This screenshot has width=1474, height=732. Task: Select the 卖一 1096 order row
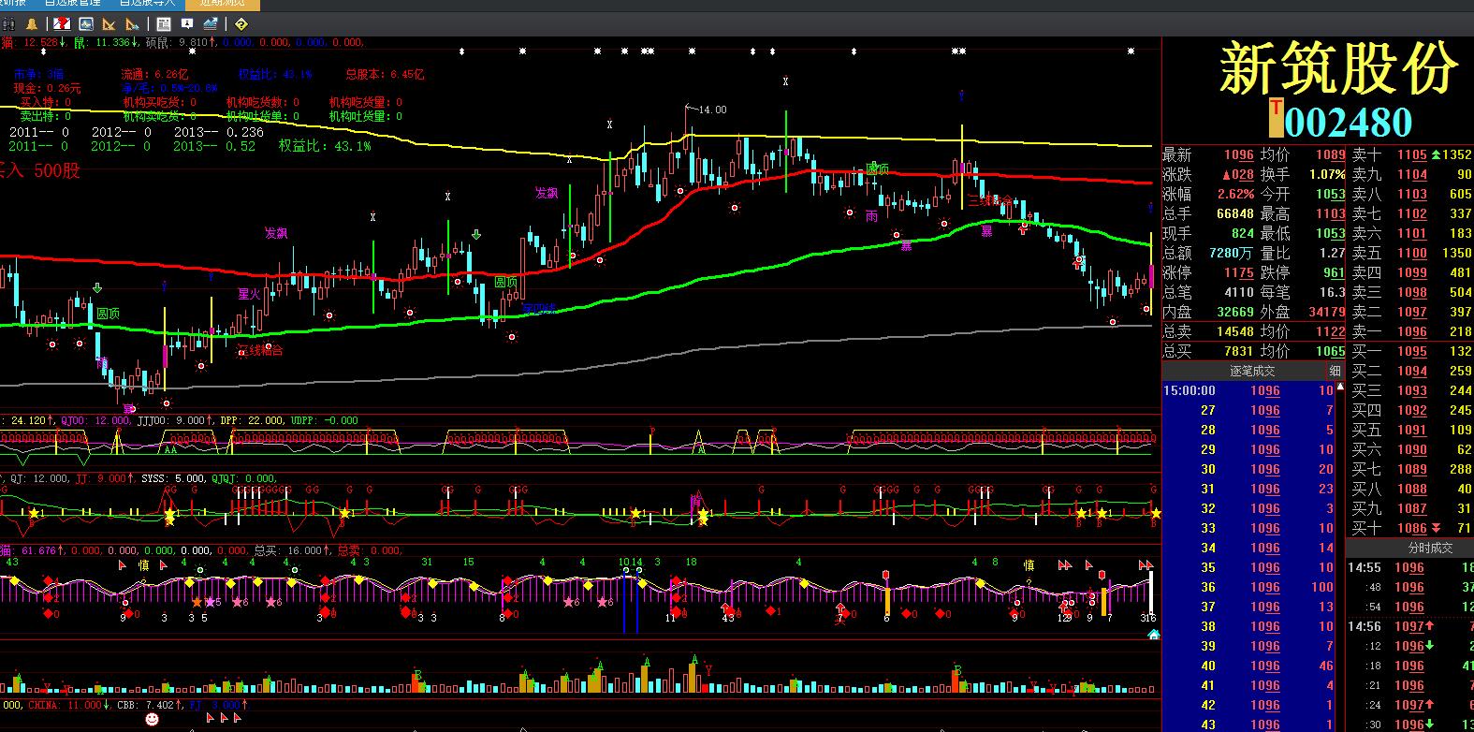[1411, 331]
